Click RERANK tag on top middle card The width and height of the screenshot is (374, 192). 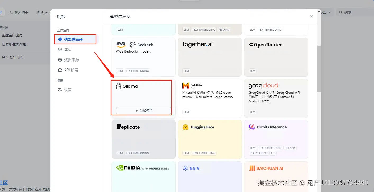point(224,30)
